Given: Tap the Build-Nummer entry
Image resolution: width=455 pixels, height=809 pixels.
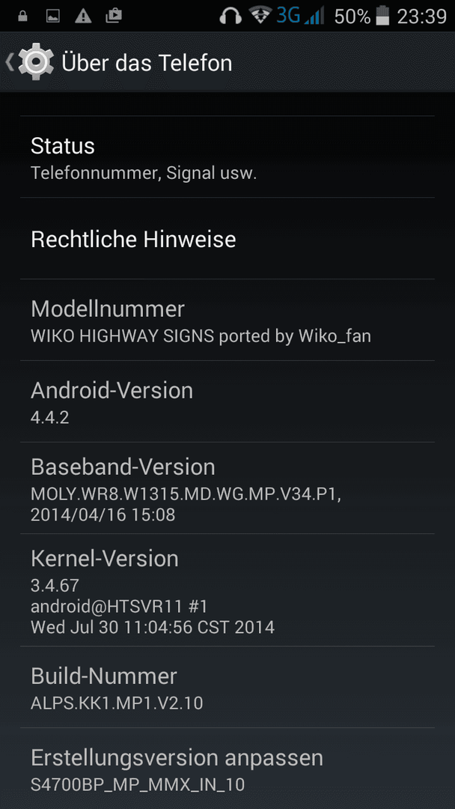Looking at the screenshot, I should (227, 687).
